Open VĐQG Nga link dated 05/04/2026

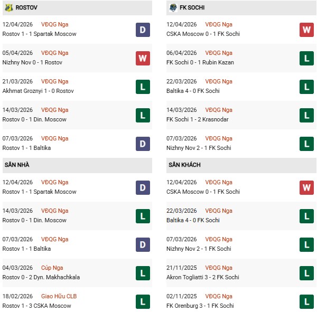pos(54,53)
